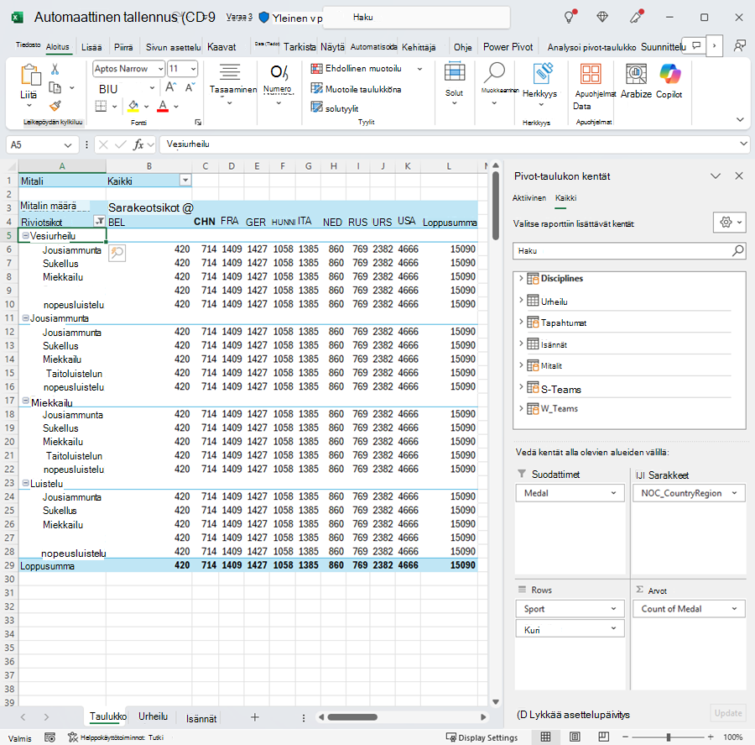Viewport: 755px width, 745px height.
Task: Open the Kaavat ribbon tab
Action: point(221,47)
